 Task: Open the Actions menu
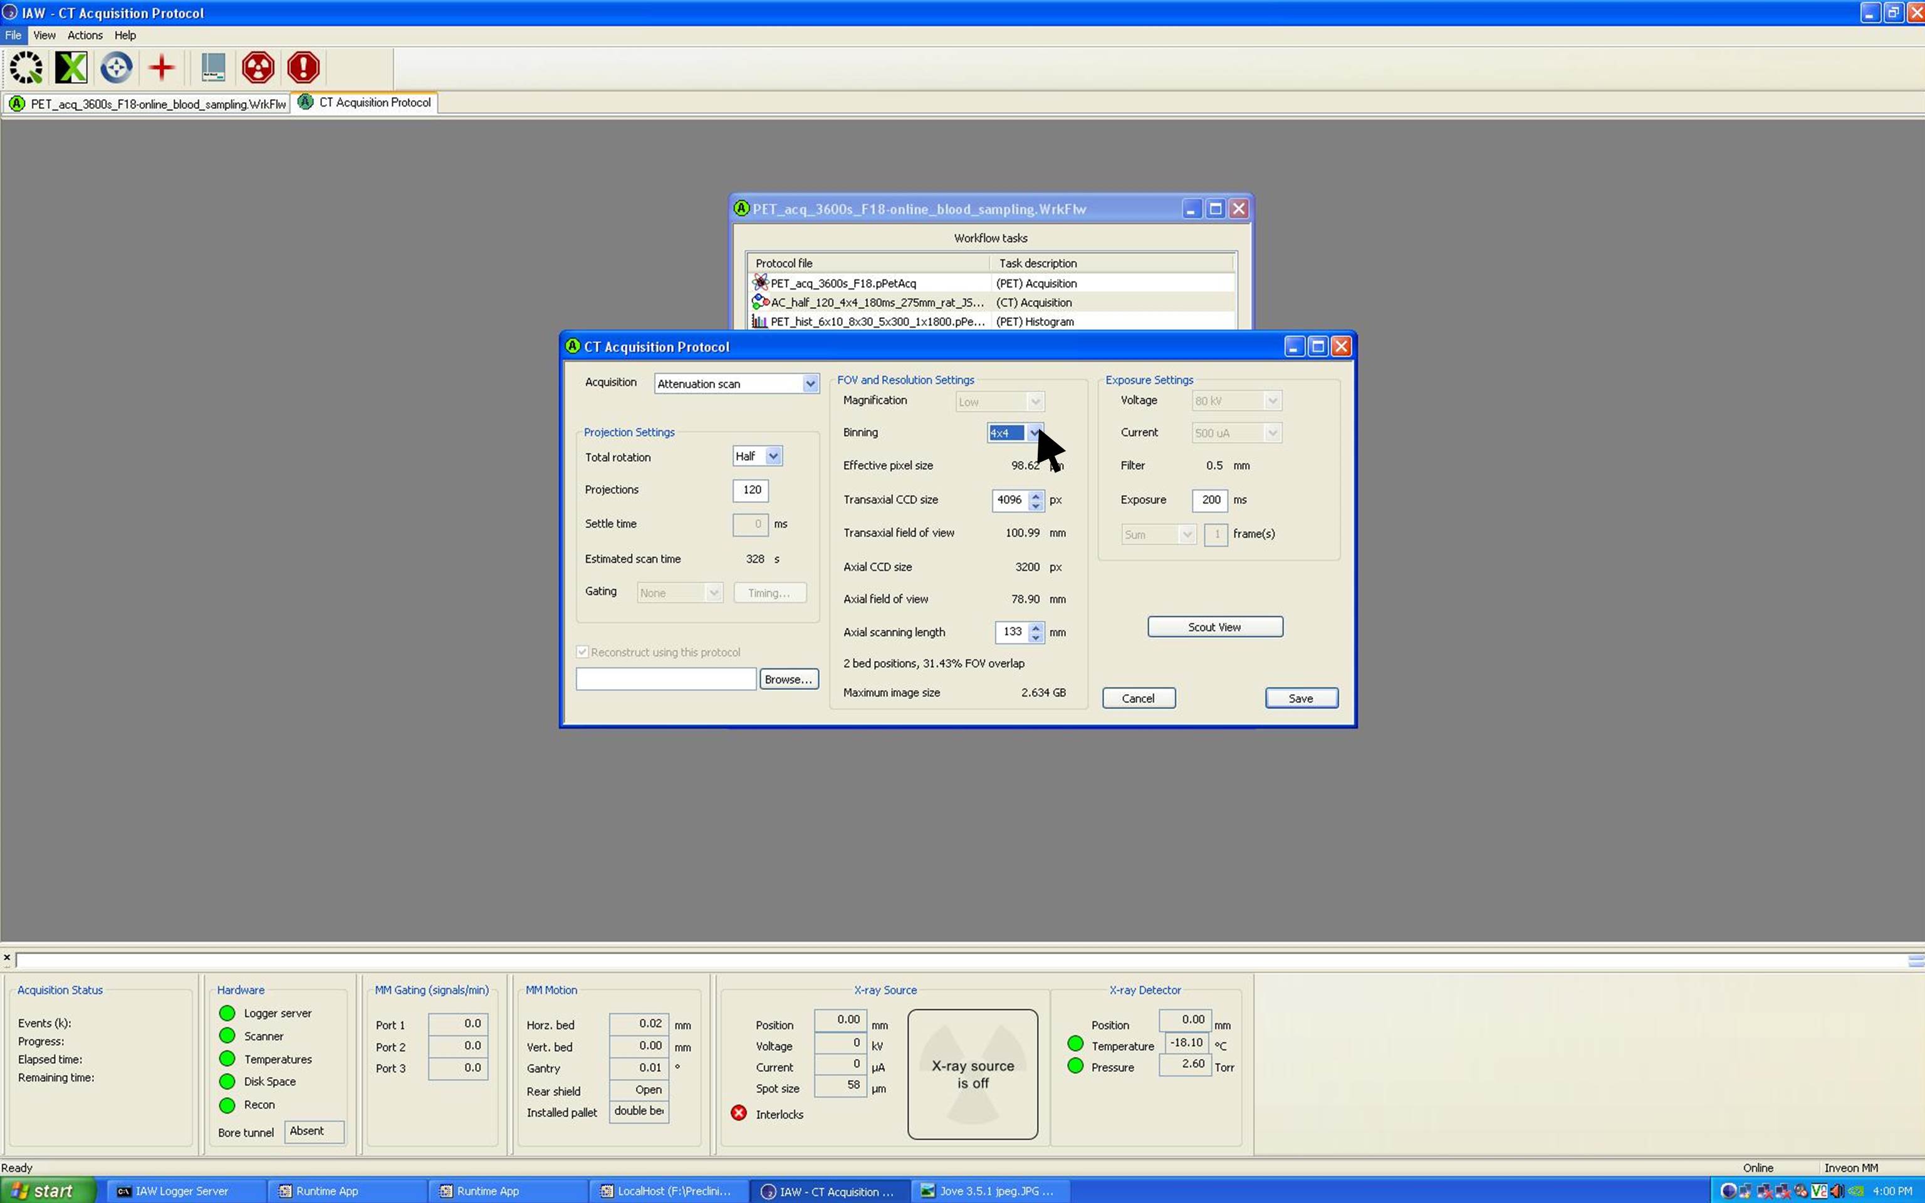tap(85, 35)
